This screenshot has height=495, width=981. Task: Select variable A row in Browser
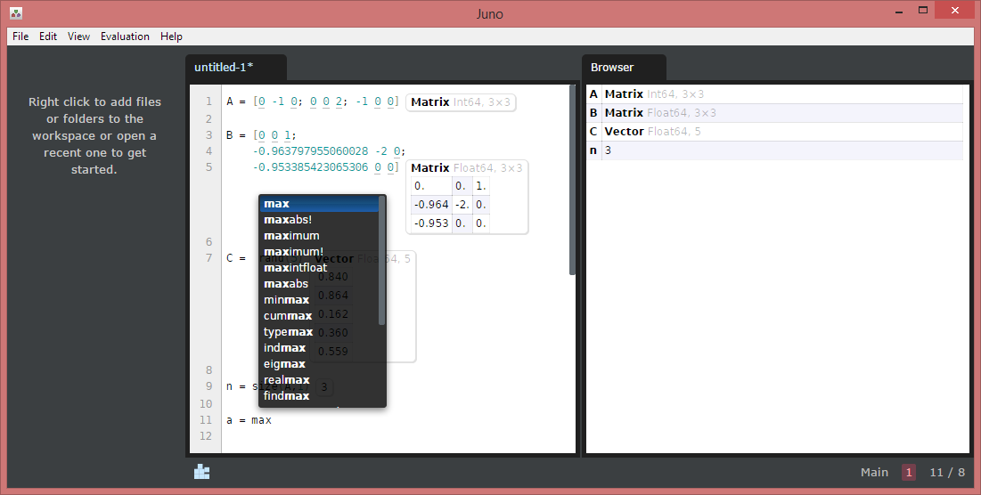click(774, 94)
